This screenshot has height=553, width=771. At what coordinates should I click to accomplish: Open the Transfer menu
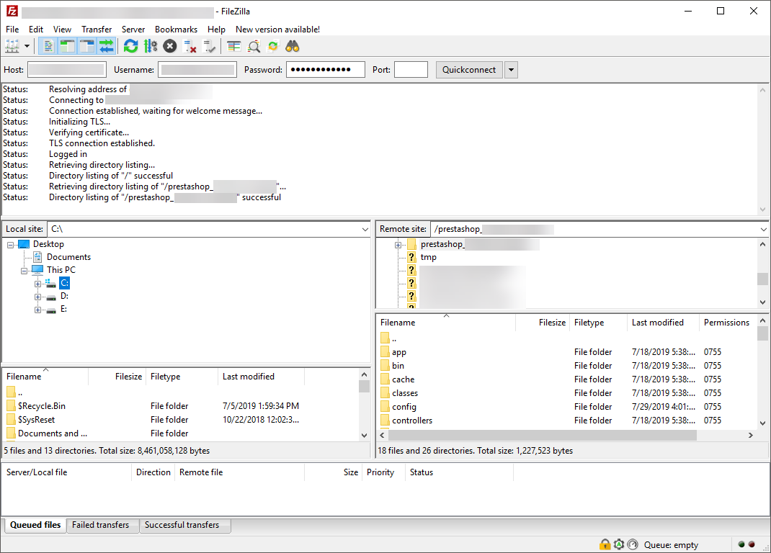click(97, 30)
